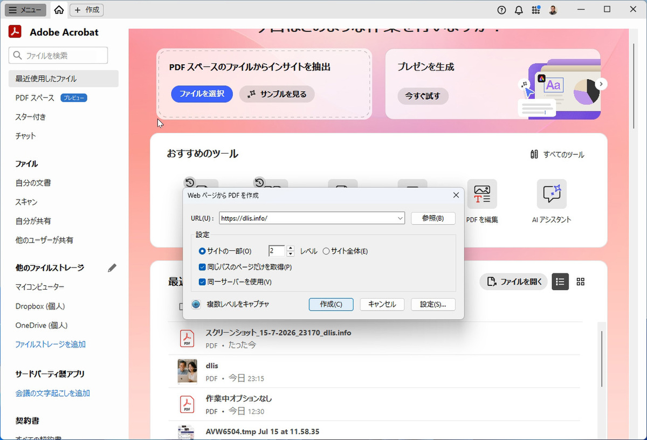Click PDF icon of スクリーンショット file

[187, 338]
